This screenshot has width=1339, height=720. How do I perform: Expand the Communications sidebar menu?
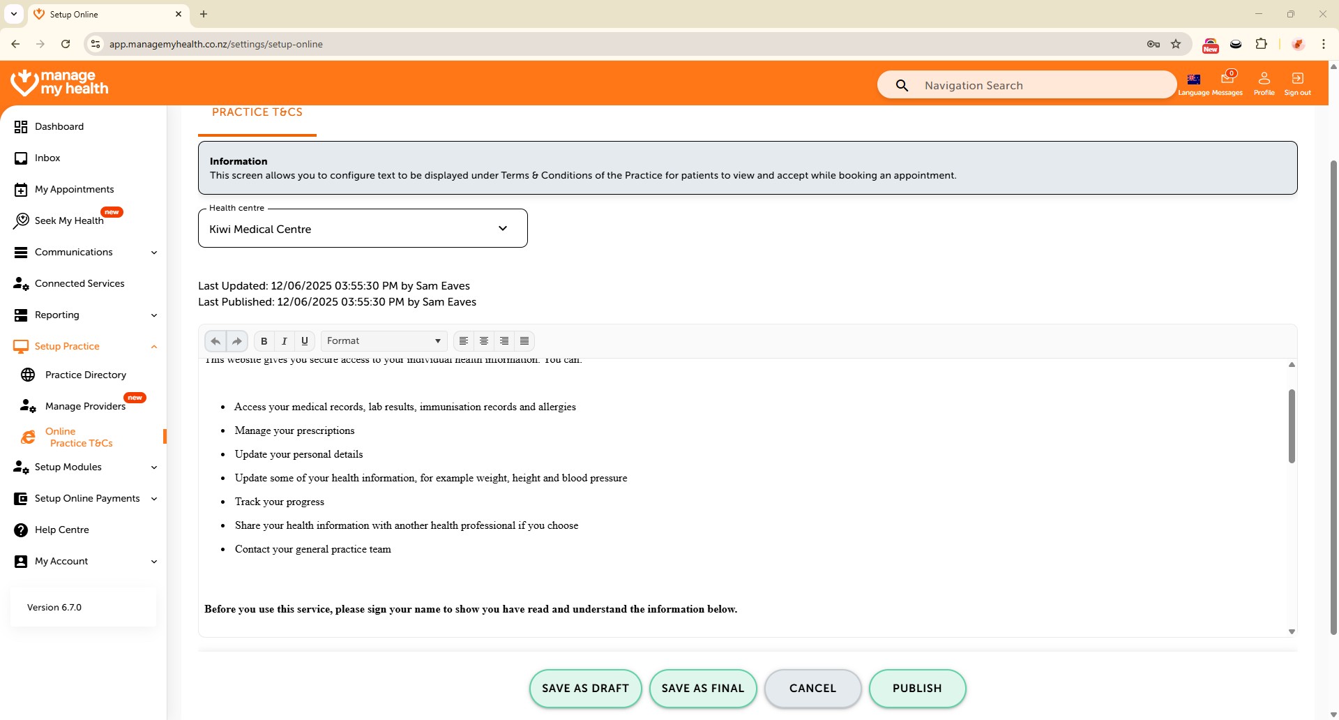pyautogui.click(x=85, y=252)
